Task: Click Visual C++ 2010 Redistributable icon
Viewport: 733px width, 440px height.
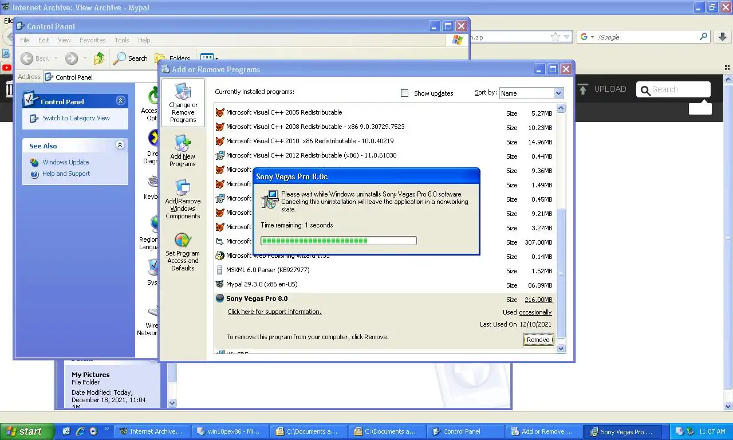Action: 220,141
